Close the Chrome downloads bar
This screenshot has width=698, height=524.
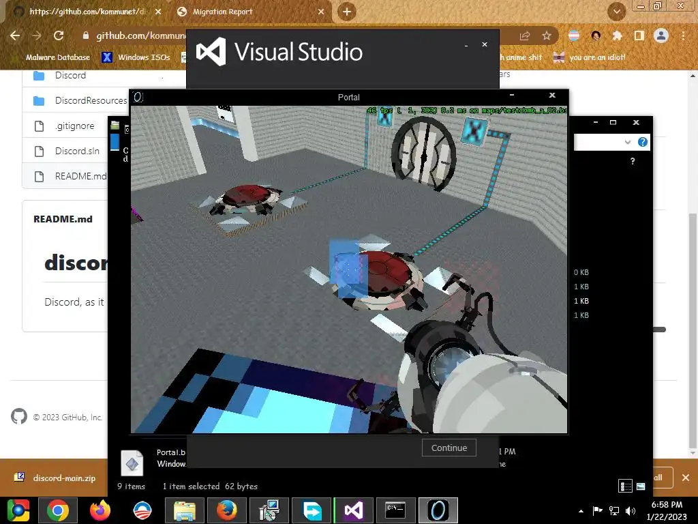click(x=686, y=478)
